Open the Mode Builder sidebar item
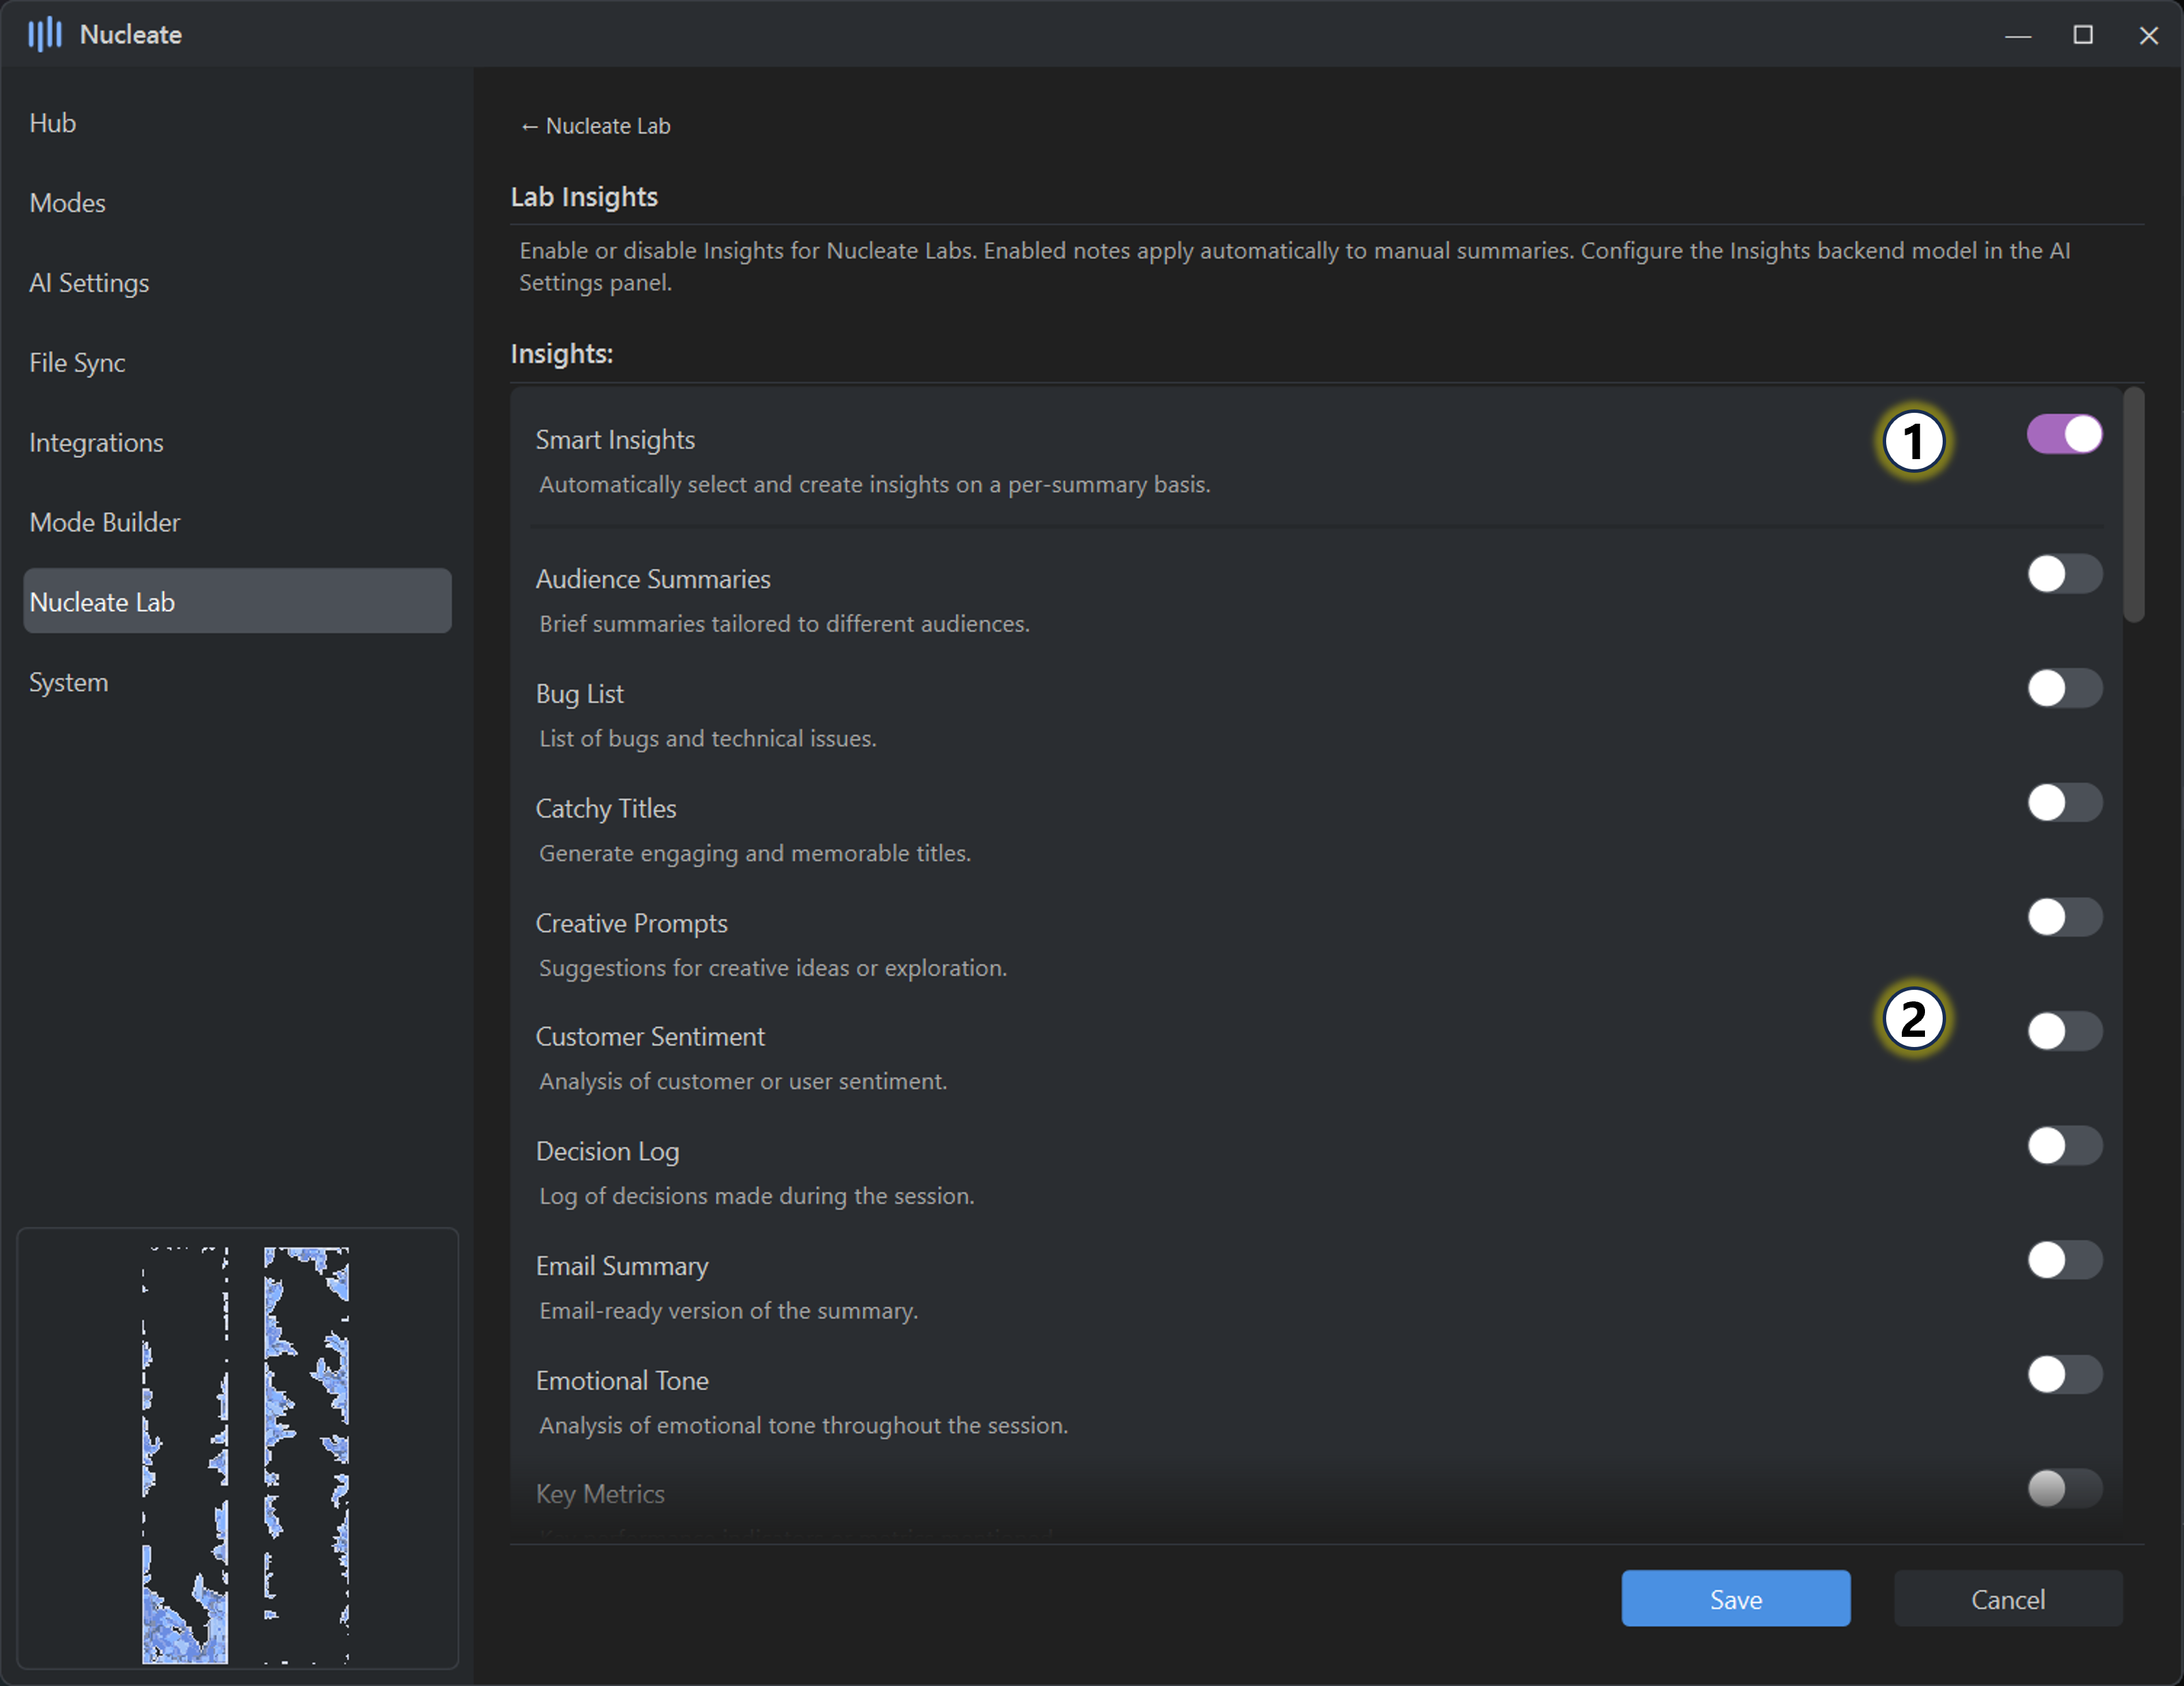The width and height of the screenshot is (2184, 1686). [105, 522]
